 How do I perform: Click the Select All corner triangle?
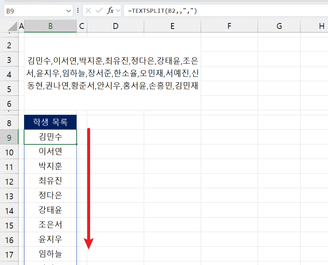coord(12,27)
